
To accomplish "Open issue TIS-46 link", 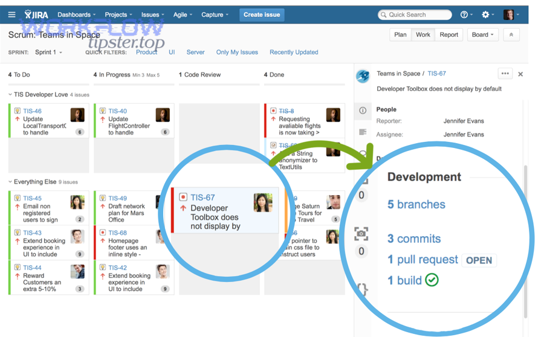I will pos(32,111).
